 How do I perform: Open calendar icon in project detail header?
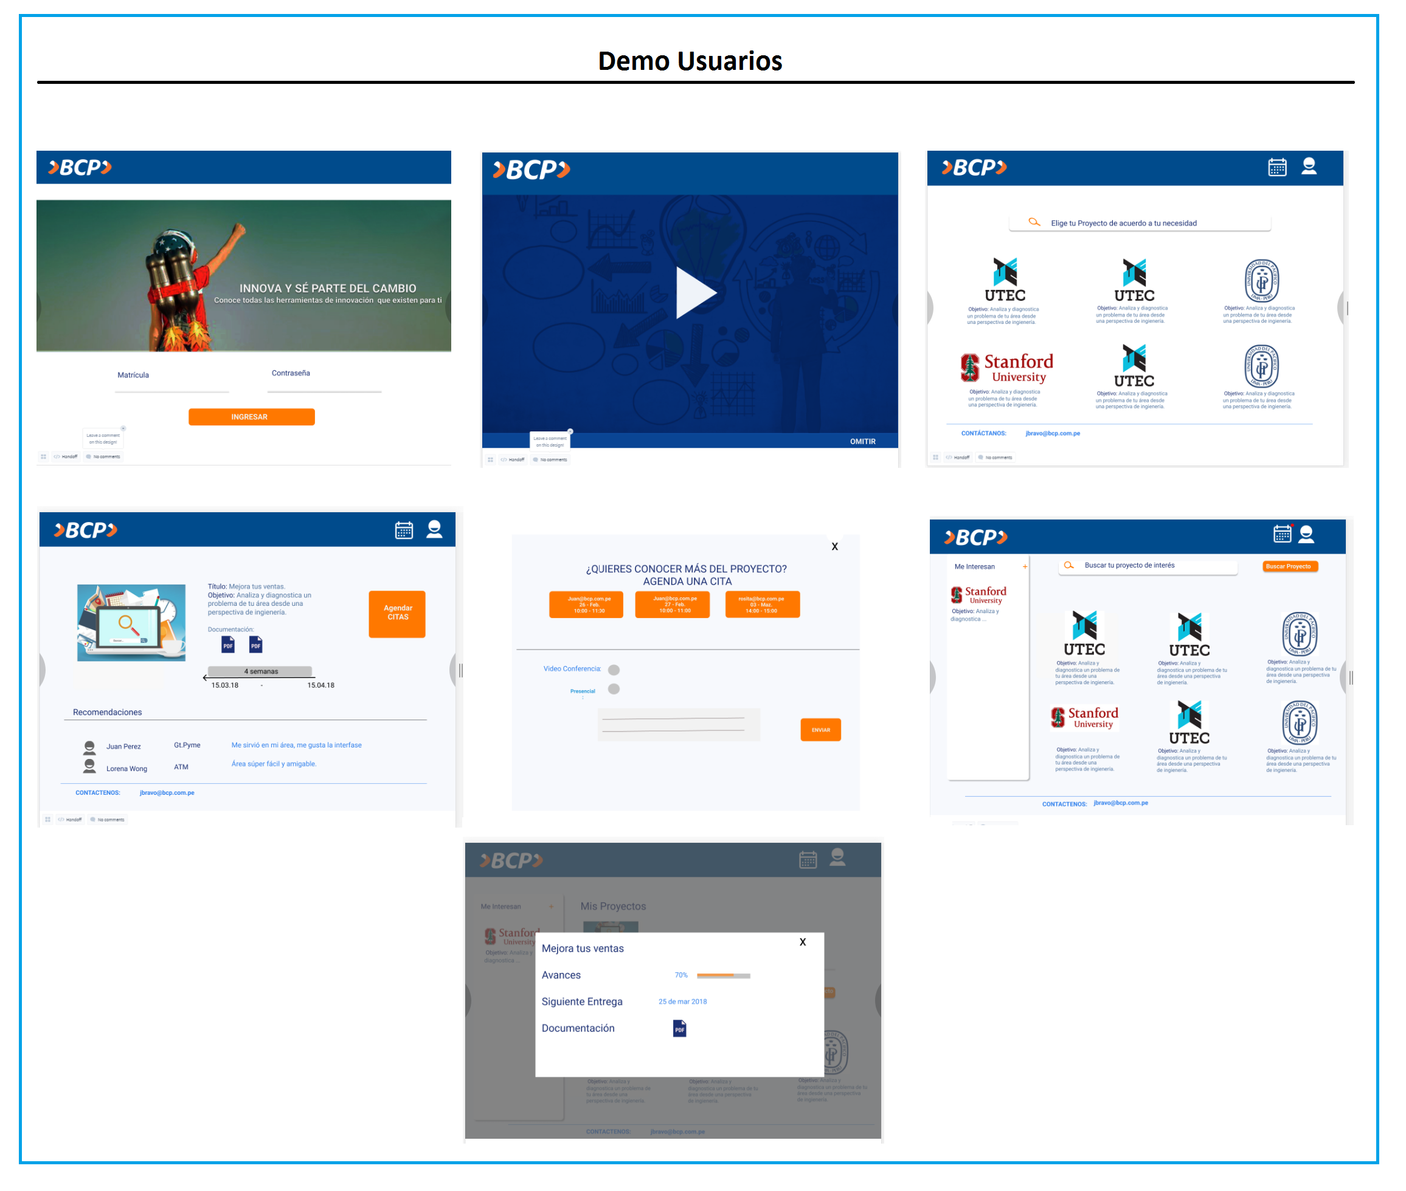coord(404,530)
